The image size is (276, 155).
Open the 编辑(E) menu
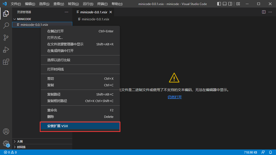click(x=30, y=4)
